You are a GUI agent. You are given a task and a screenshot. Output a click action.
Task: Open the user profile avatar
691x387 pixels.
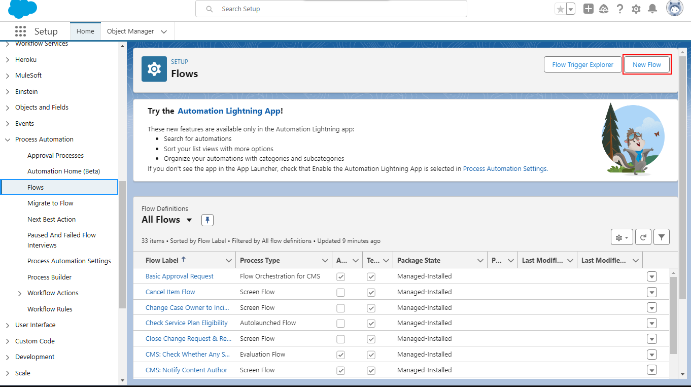675,9
